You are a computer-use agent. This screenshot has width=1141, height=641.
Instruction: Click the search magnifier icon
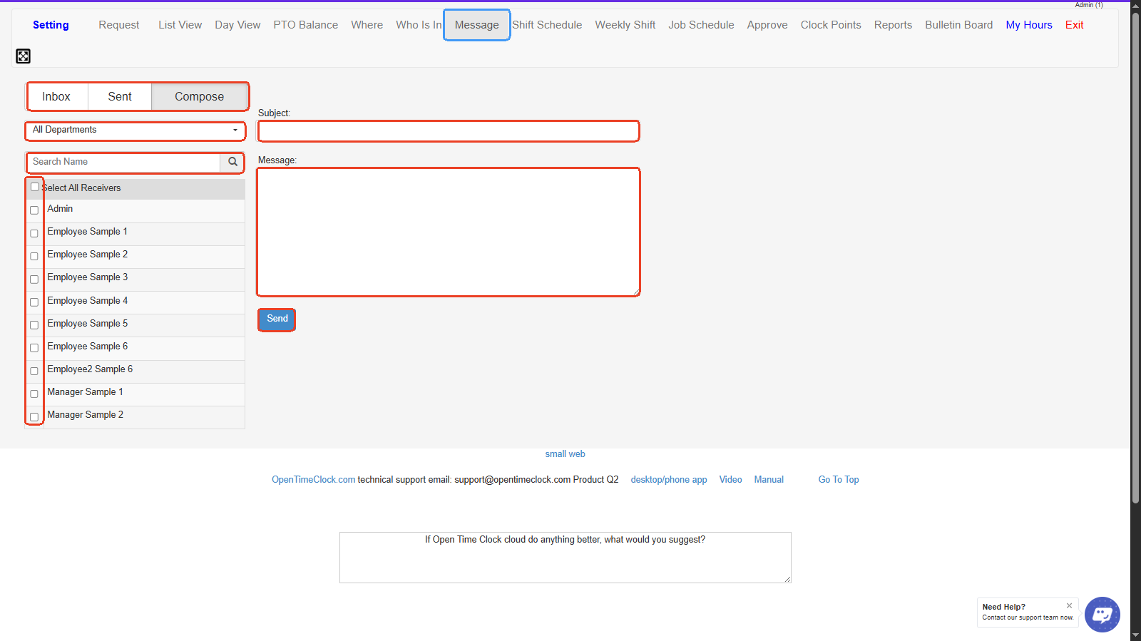tap(232, 162)
